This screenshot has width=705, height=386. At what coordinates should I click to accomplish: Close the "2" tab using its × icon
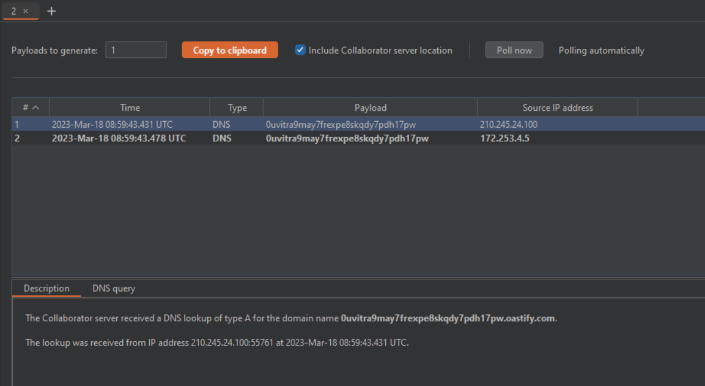coord(24,10)
